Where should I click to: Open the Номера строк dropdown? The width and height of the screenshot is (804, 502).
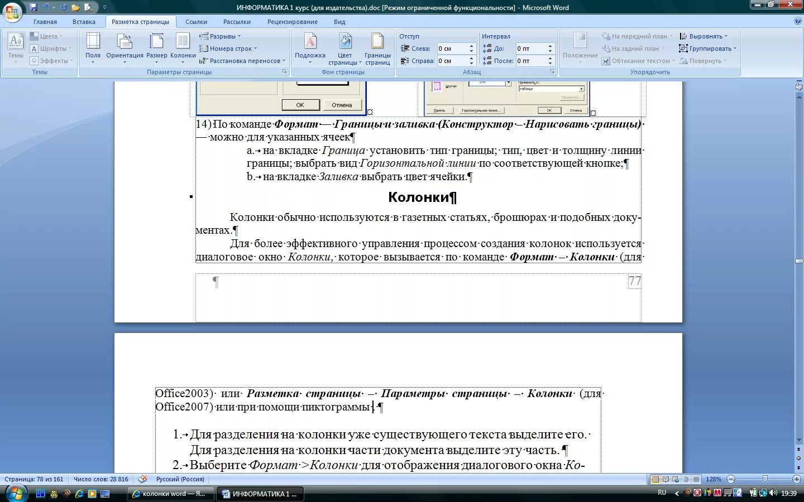228,49
